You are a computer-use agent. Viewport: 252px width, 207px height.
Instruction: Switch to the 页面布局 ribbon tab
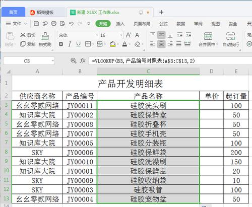142,24
